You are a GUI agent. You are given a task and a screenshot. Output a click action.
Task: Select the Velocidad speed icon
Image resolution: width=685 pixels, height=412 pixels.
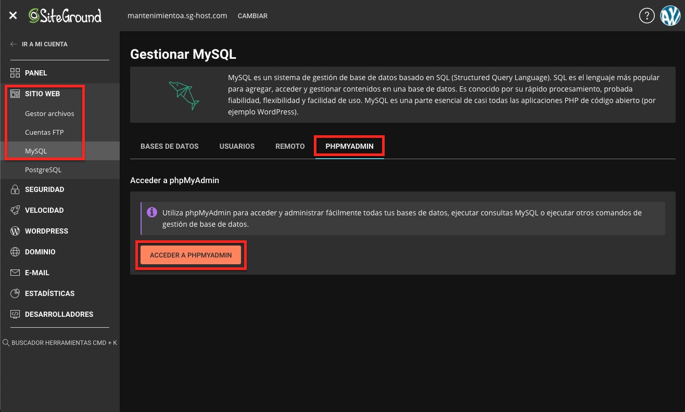[15, 210]
